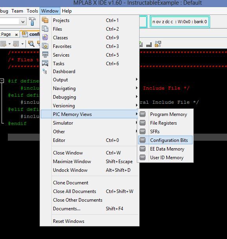The height and width of the screenshot is (239, 227).
Task: Click the Favorites window icon
Action: coord(45,46)
